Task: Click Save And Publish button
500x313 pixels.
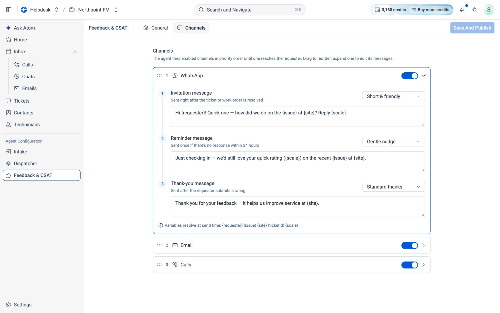Action: (x=472, y=28)
